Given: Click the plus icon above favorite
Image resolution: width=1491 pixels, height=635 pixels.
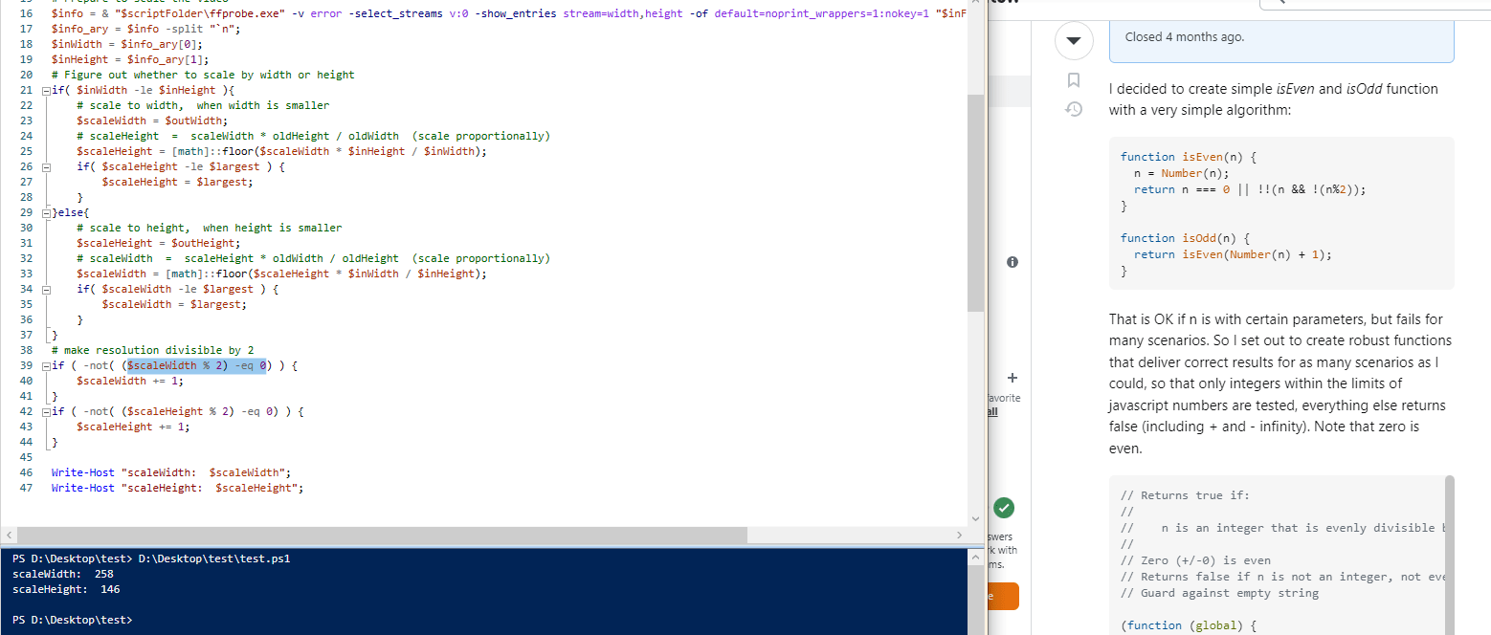Looking at the screenshot, I should coord(1013,378).
